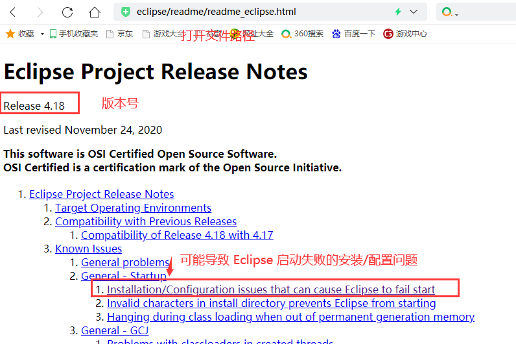Open Installation/Configuration issues fail start link
The image size is (516, 344).
click(271, 289)
